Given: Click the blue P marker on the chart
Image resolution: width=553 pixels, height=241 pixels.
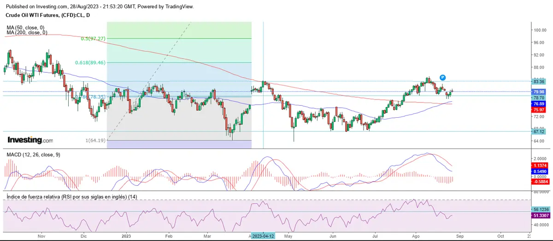Looking at the screenshot, I should 442,77.
